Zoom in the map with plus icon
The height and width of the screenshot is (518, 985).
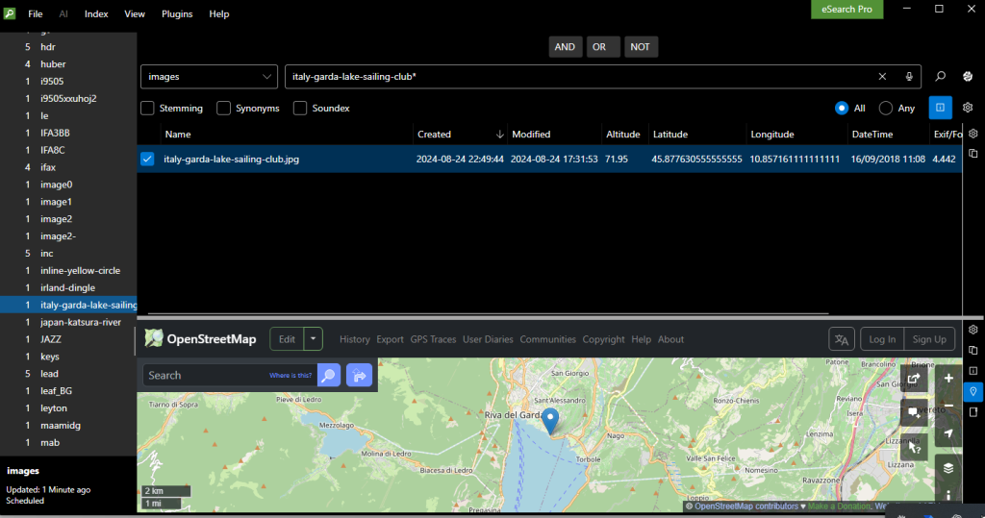point(948,379)
